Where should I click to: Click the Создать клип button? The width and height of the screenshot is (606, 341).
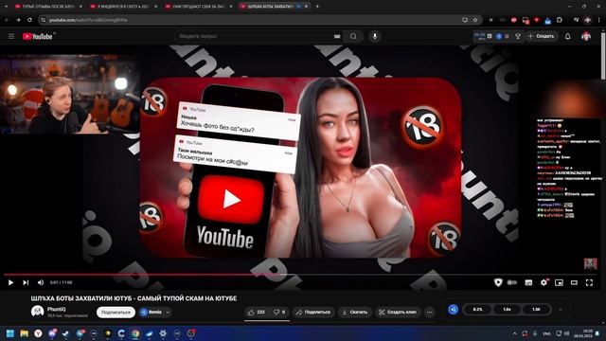398,312
